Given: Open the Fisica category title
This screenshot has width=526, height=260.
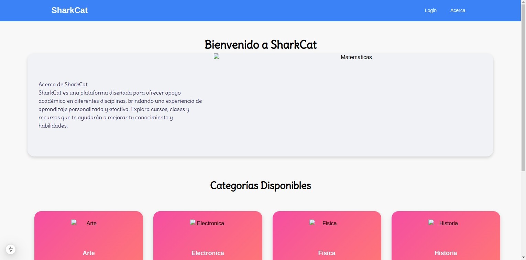Looking at the screenshot, I should (x=327, y=253).
